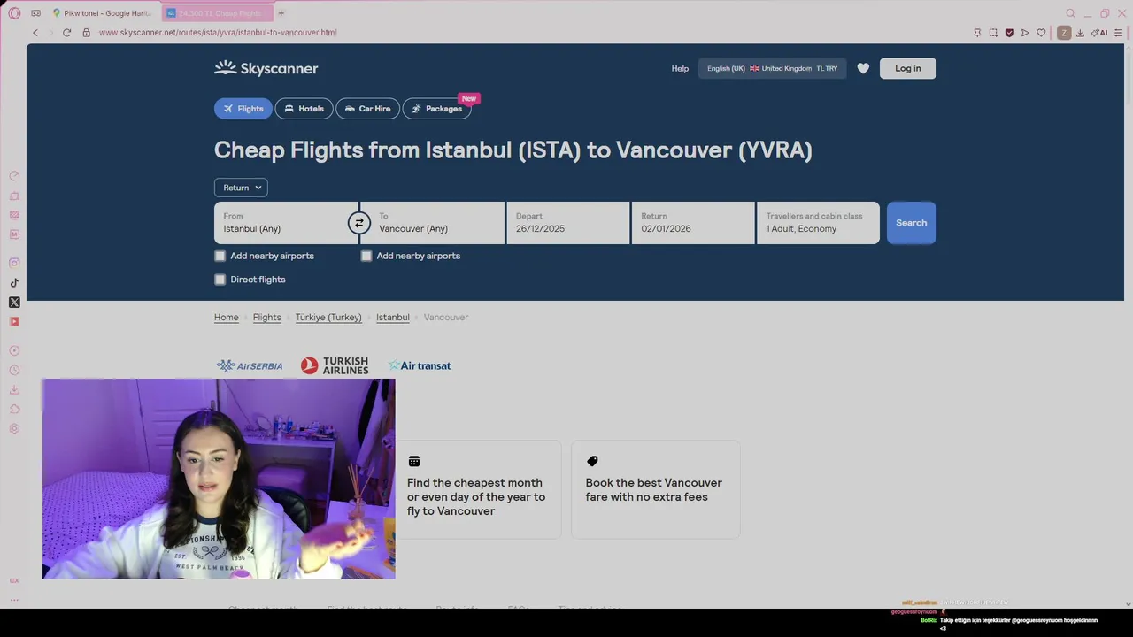Swap origin and destination arrows

(358, 223)
